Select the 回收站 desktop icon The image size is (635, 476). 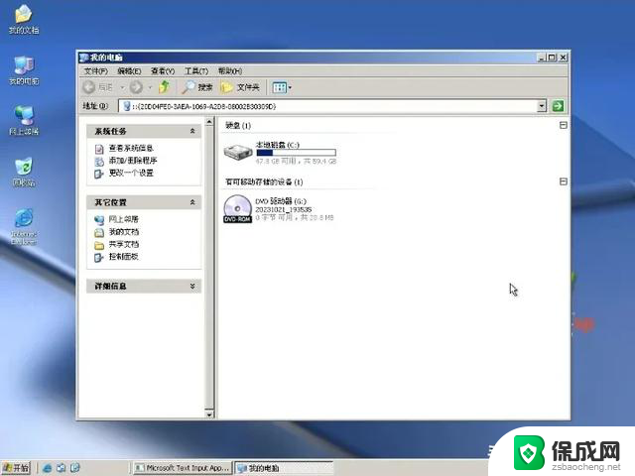24,172
